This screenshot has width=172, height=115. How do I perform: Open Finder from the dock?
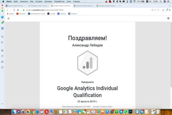pyautogui.click(x=14, y=112)
